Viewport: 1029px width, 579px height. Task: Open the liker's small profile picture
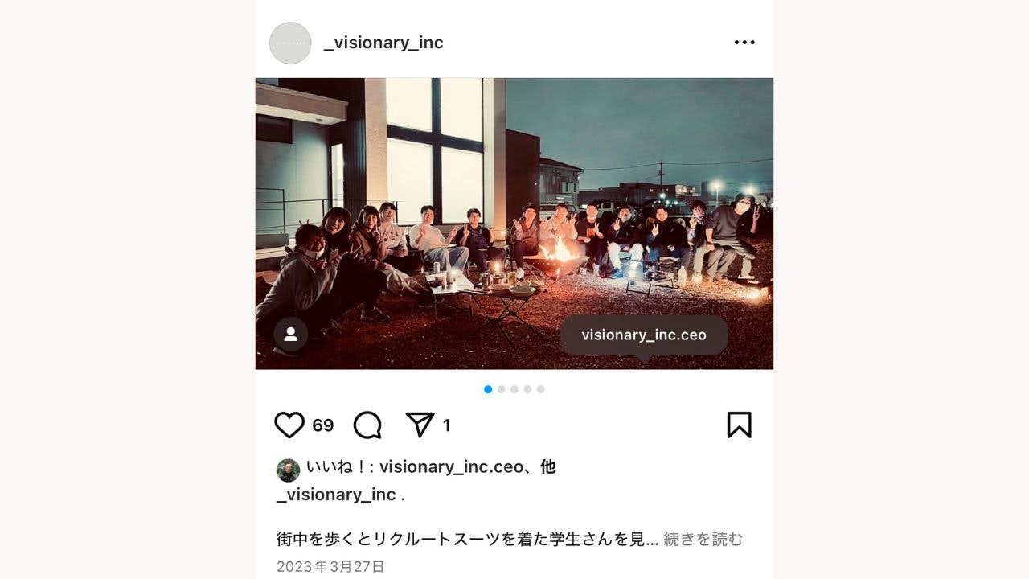click(288, 470)
